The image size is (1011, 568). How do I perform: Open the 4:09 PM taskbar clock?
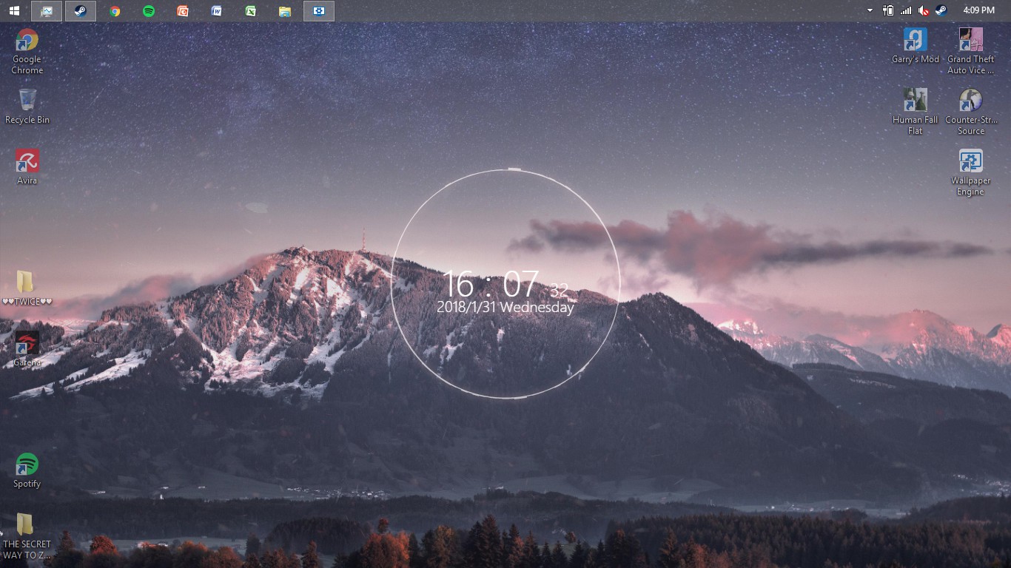(x=978, y=10)
